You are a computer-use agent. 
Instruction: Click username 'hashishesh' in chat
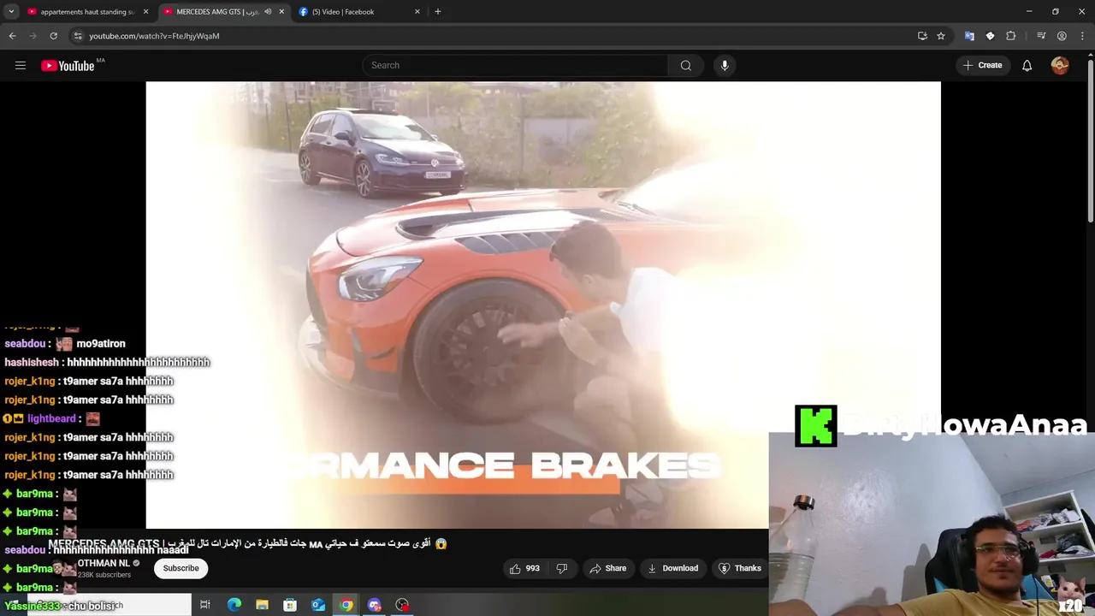tap(32, 363)
